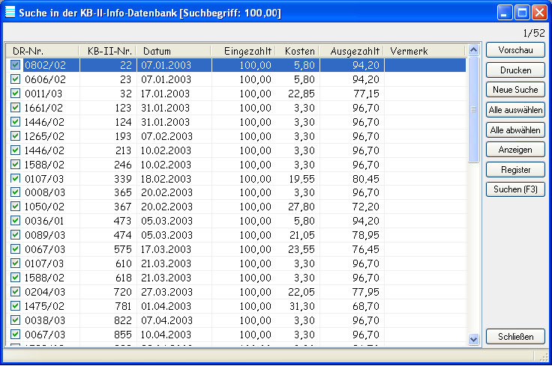
Task: Click the scrollbar down arrow
Action: pos(473,339)
